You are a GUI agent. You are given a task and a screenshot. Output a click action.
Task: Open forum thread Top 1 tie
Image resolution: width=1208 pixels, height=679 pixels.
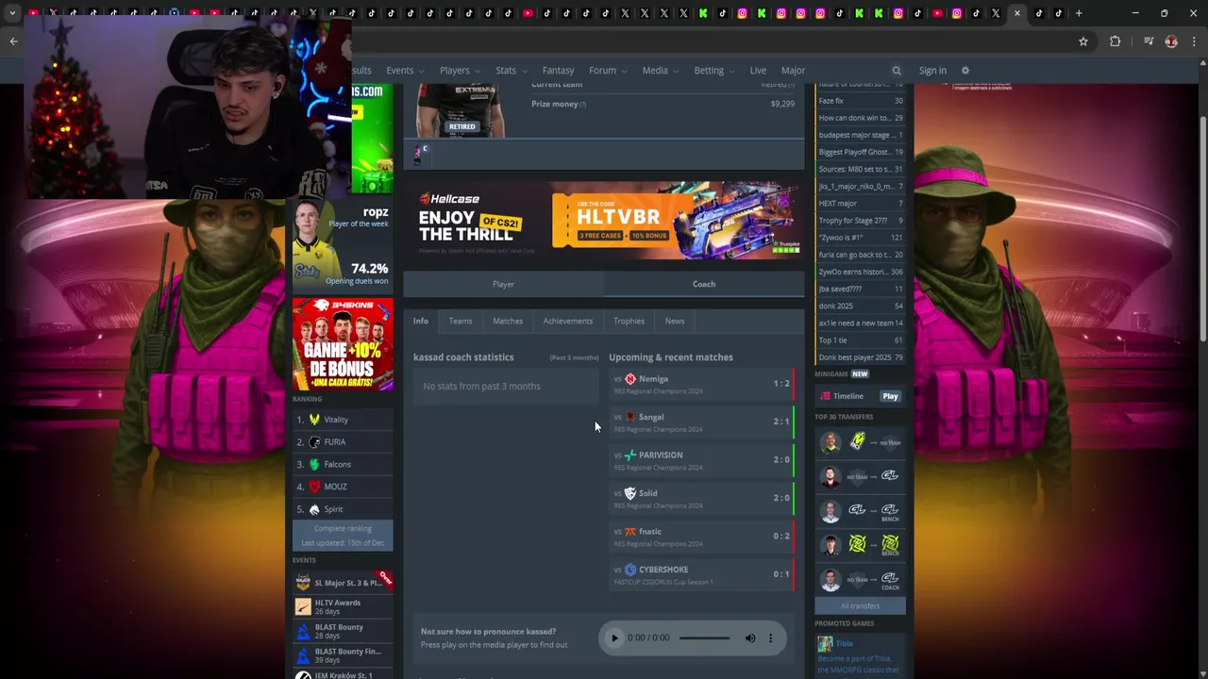[x=860, y=340]
